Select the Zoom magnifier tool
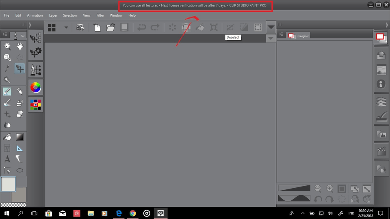390x219 pixels. pyautogui.click(x=7, y=46)
